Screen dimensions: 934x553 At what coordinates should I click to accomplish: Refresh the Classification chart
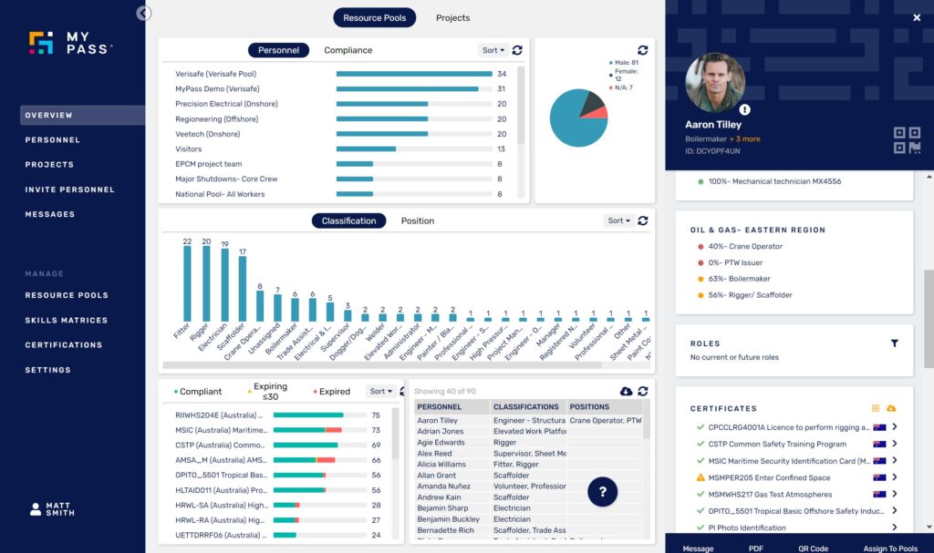[643, 220]
